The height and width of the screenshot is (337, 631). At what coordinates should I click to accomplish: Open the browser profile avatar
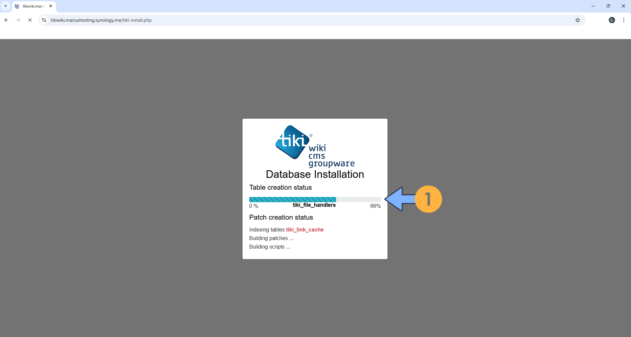(x=612, y=20)
